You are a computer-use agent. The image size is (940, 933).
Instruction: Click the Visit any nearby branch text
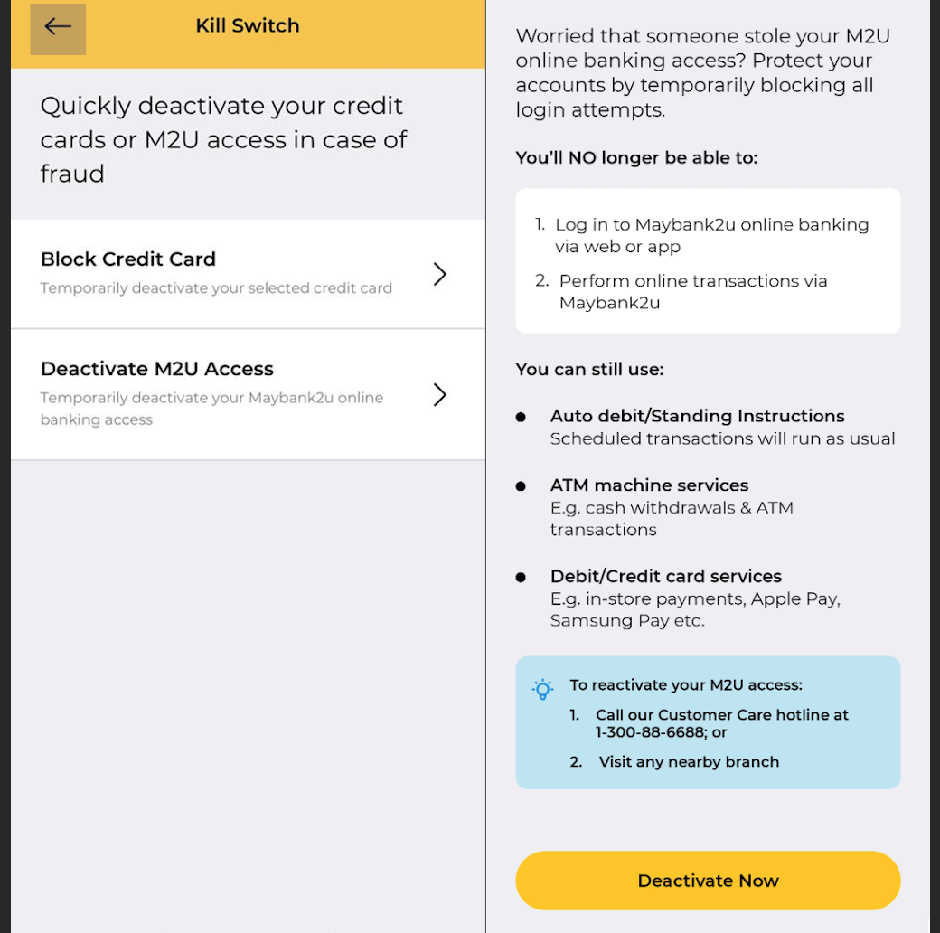pos(689,762)
